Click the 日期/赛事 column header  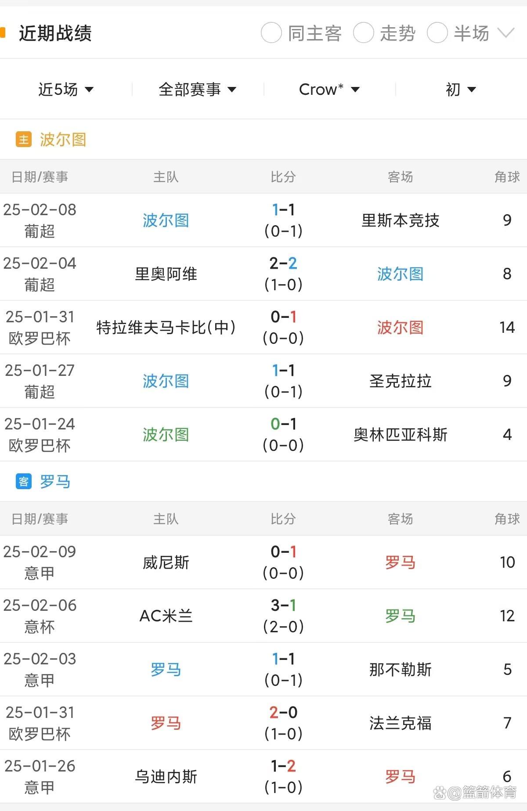(40, 177)
